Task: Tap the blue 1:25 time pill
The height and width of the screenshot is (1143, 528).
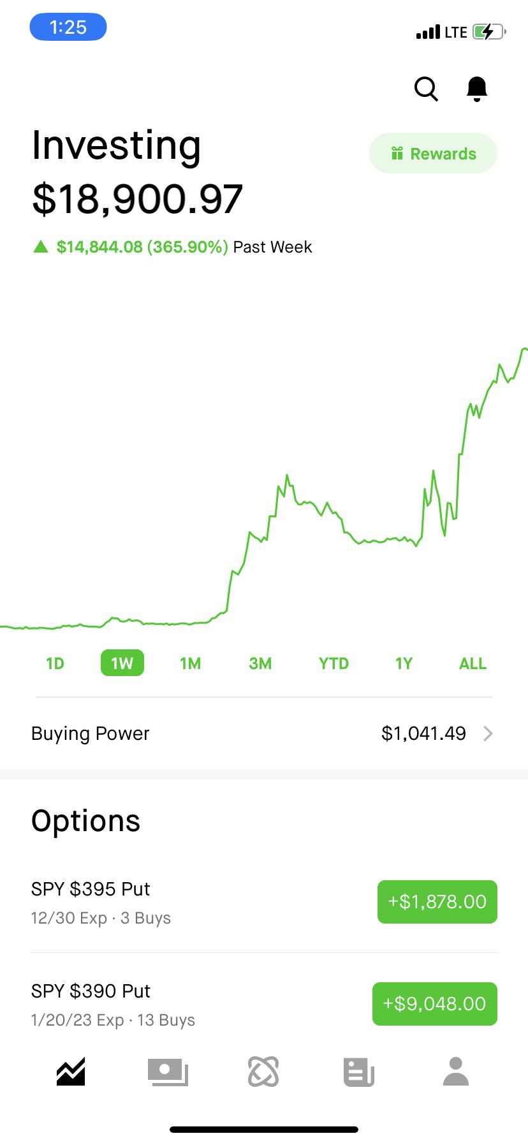Action: click(68, 27)
